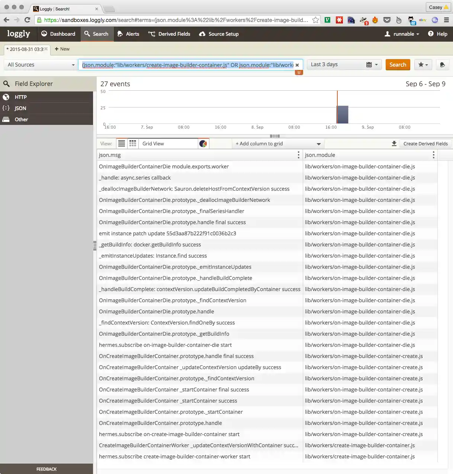The image size is (453, 474).
Task: Open Add column to grid dropdown
Action: click(278, 144)
